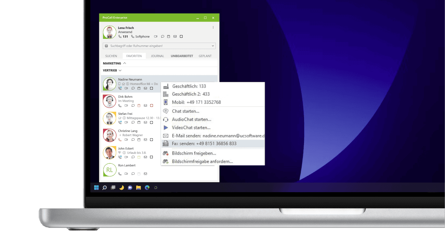The height and width of the screenshot is (231, 445).
Task: Open Microsoft Edge from the taskbar
Action: coord(147,188)
